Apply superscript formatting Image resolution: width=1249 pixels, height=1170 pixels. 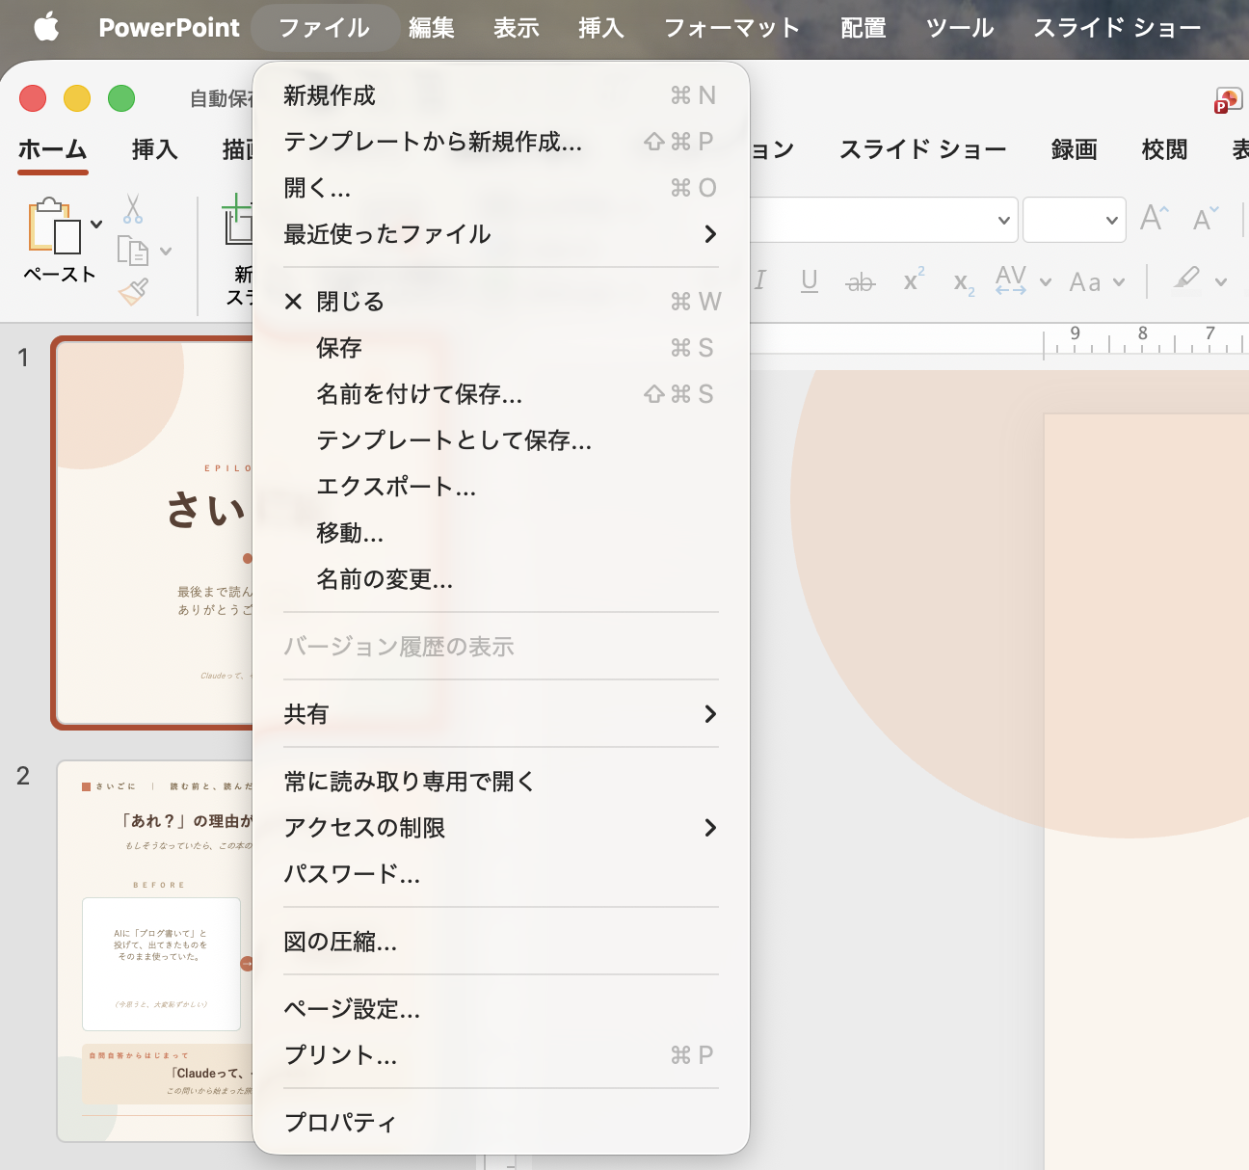click(913, 280)
